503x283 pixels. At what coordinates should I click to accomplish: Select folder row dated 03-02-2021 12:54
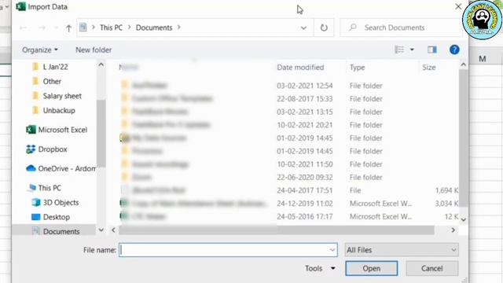click(288, 86)
